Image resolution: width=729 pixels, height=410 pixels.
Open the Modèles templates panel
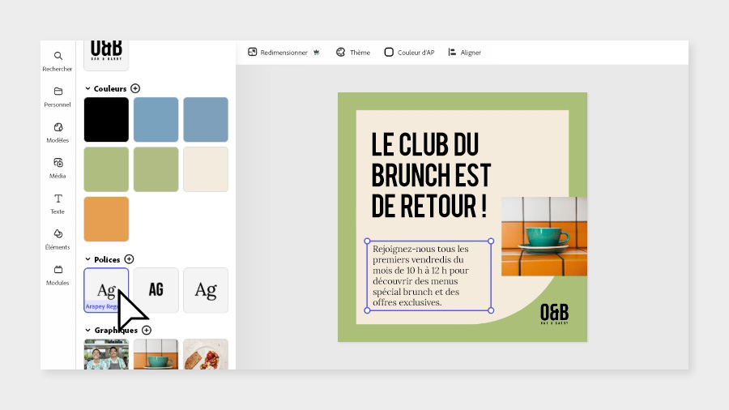(58, 133)
